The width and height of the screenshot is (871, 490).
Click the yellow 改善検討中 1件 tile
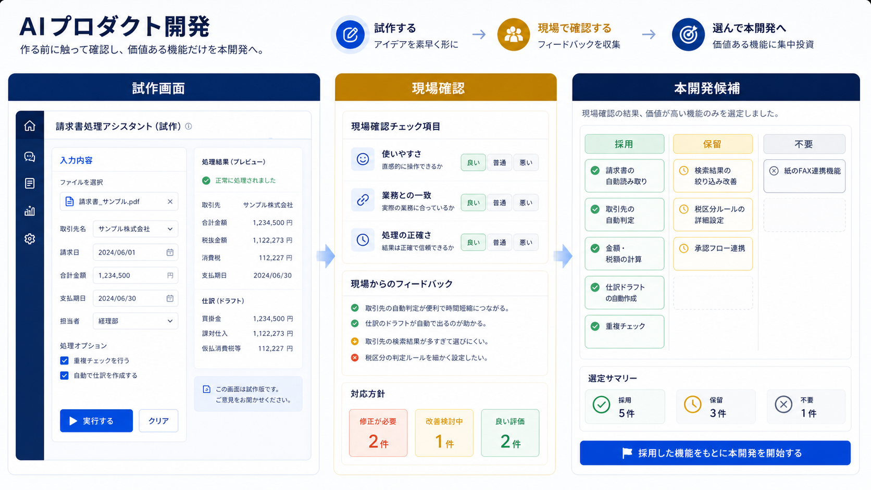point(444,433)
